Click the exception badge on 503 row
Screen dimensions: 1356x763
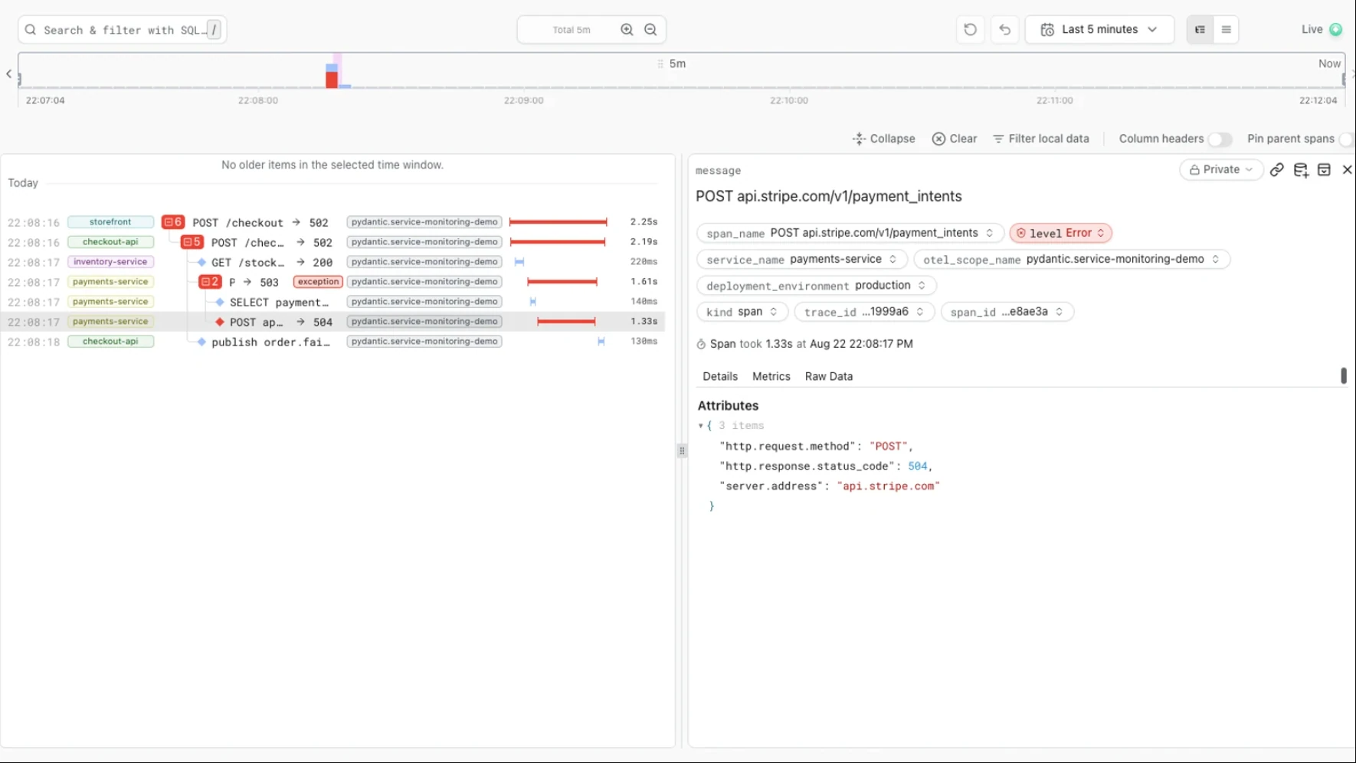click(x=318, y=282)
